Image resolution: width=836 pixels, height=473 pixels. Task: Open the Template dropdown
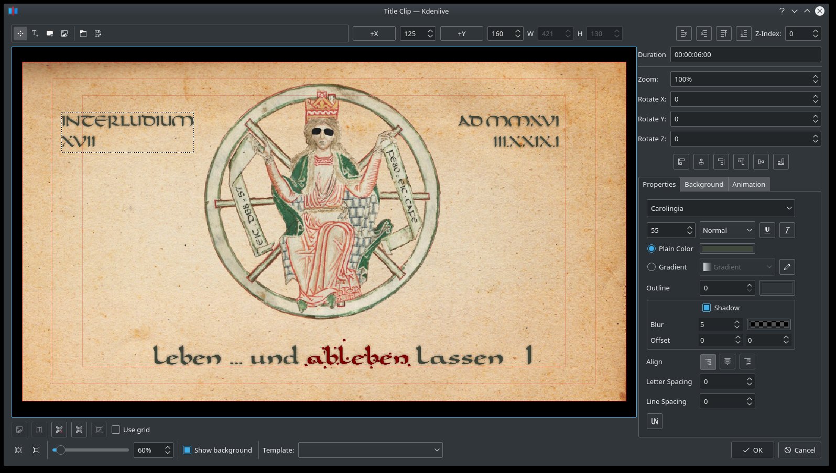coord(371,450)
